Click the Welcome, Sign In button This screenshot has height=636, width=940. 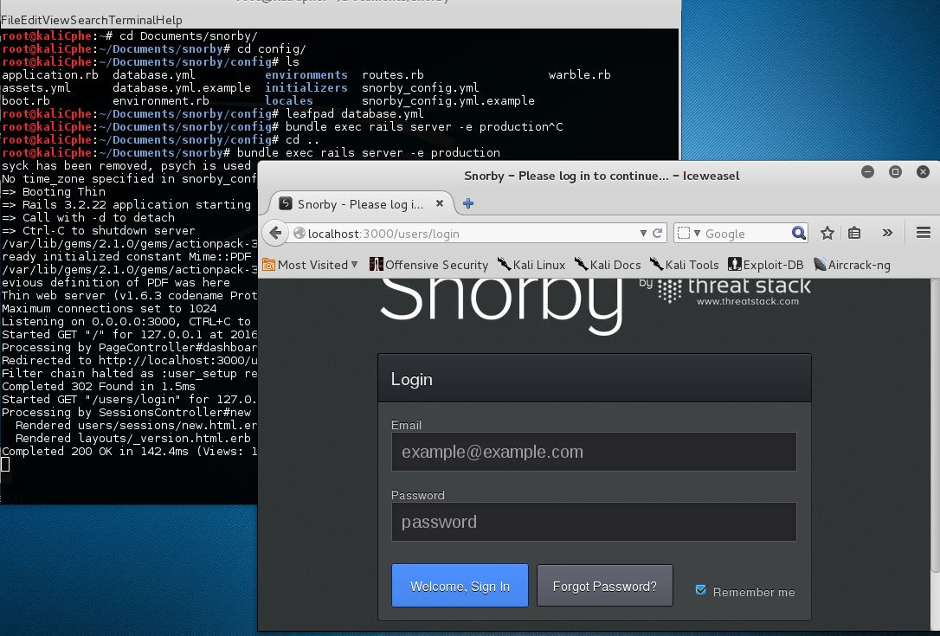(460, 586)
